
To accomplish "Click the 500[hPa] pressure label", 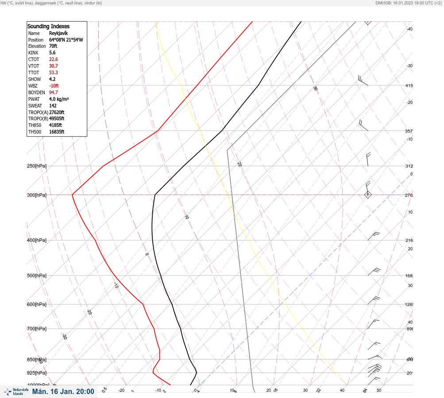I will [x=37, y=276].
